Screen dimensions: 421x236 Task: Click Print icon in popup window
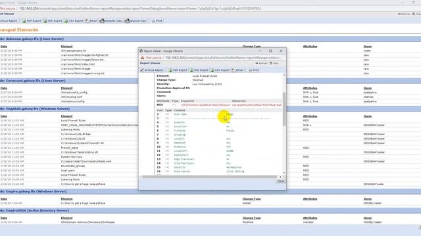(x=250, y=70)
